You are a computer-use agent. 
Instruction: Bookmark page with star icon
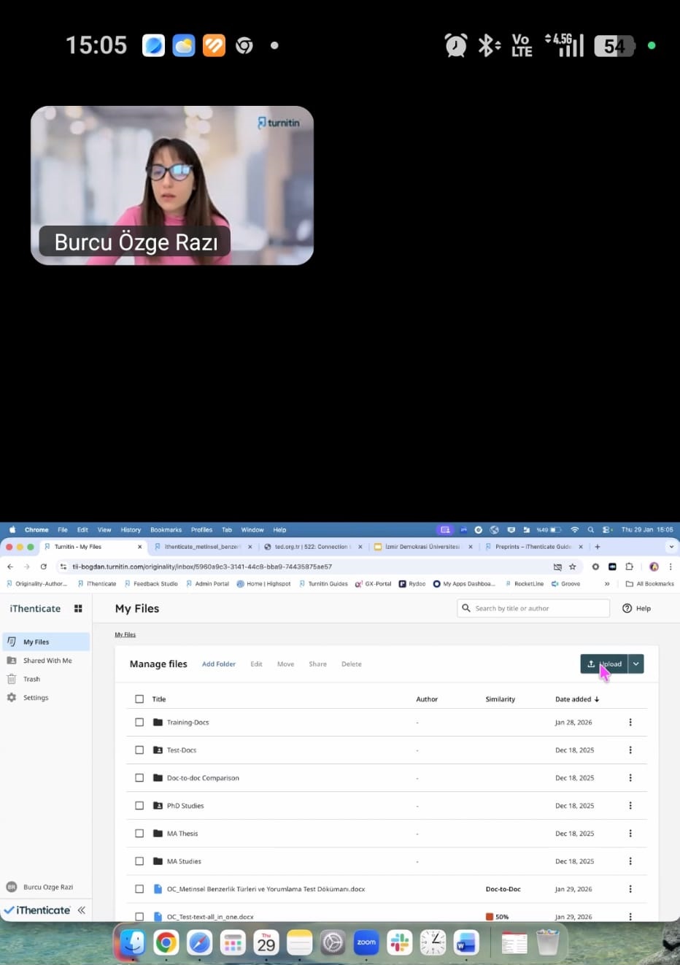[x=573, y=566]
